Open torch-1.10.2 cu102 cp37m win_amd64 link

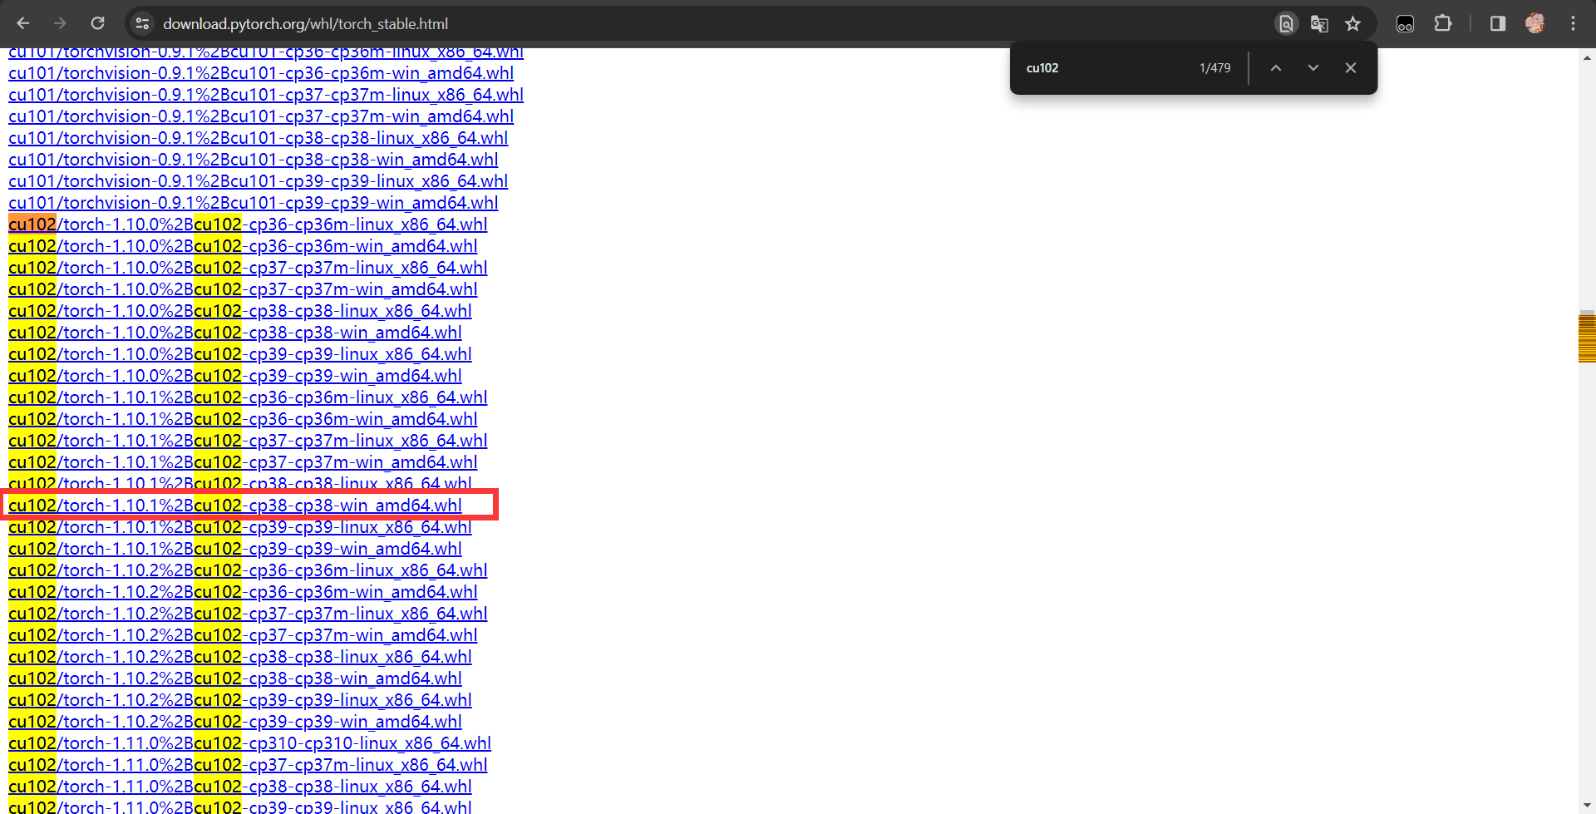[x=243, y=635]
